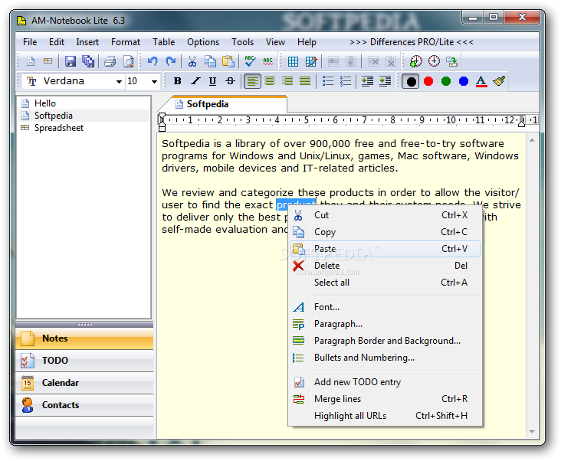The image size is (561, 461).
Task: Open the Help menu
Action: coord(307,42)
